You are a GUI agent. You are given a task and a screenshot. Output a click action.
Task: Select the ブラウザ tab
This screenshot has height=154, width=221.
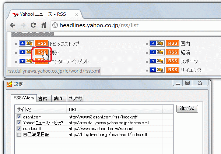76,98
